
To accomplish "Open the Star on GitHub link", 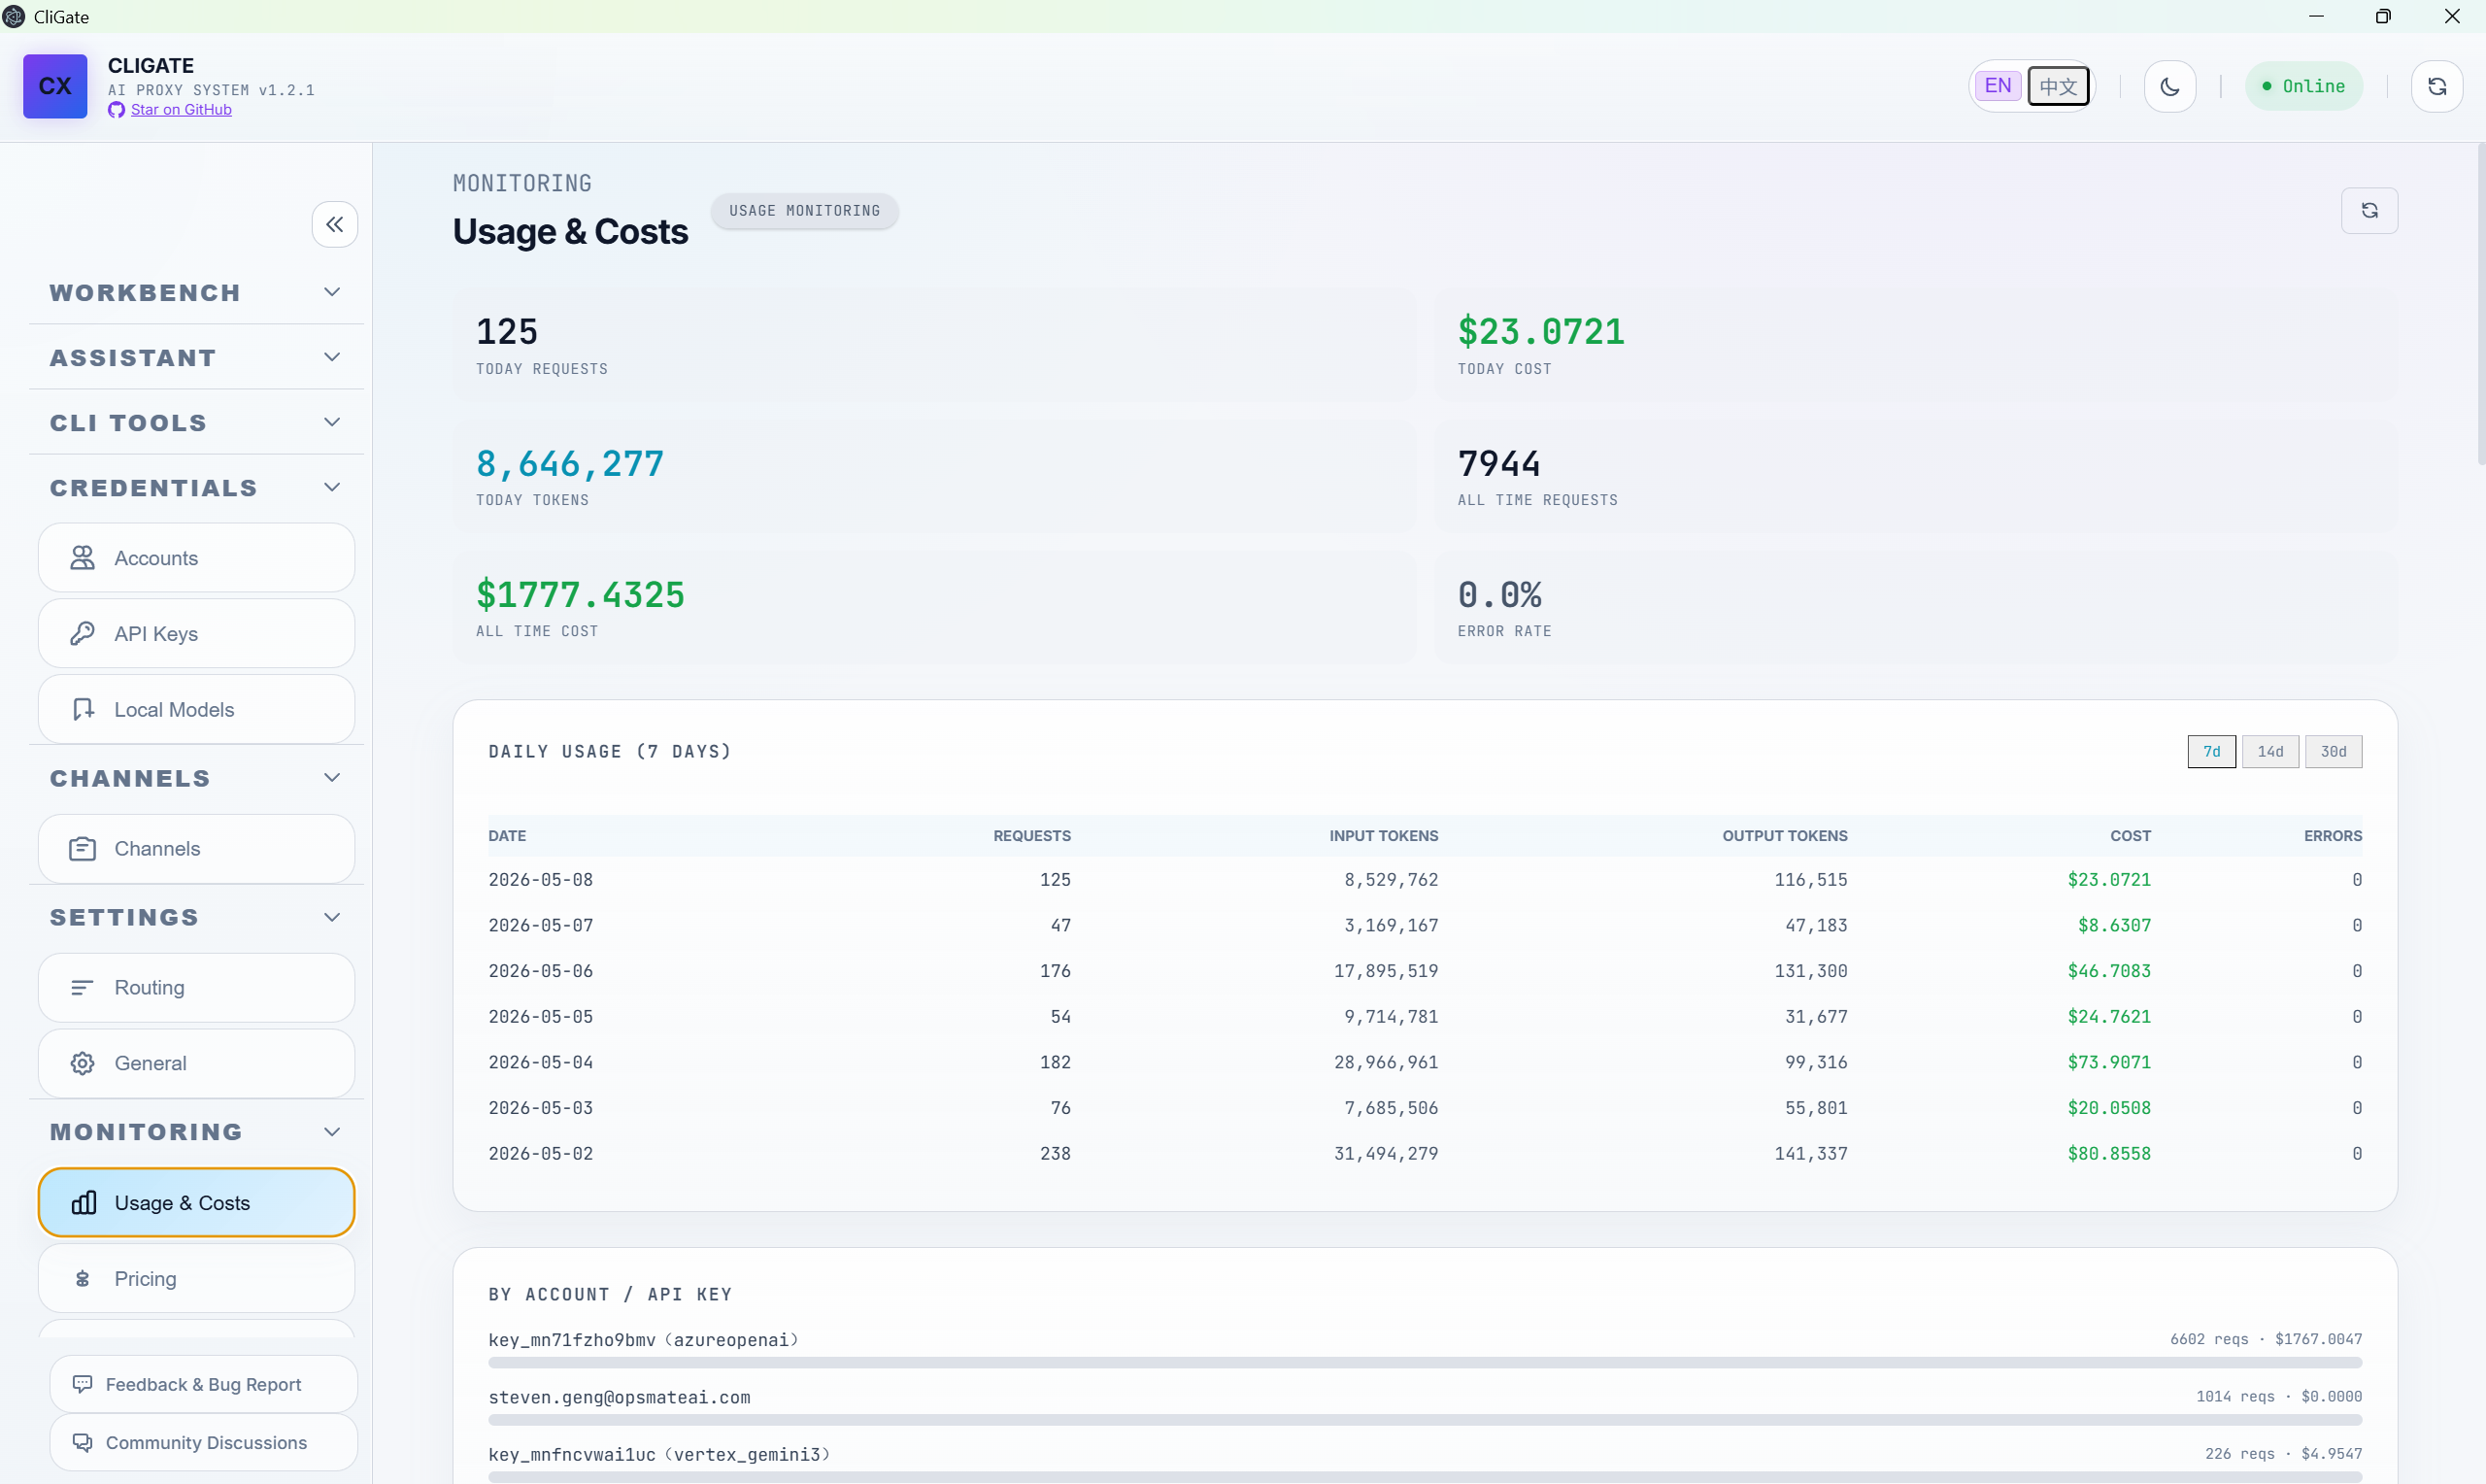I will 181,110.
